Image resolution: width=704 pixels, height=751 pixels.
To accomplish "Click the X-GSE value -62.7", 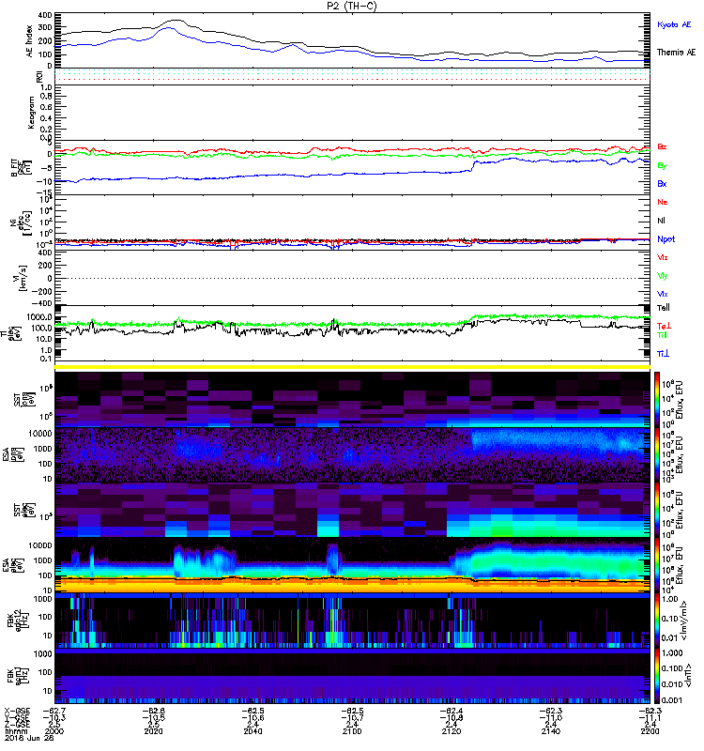I will tap(54, 711).
